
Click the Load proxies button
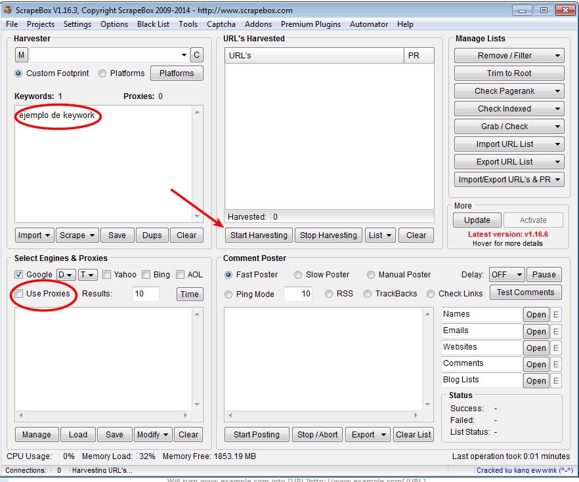78,434
